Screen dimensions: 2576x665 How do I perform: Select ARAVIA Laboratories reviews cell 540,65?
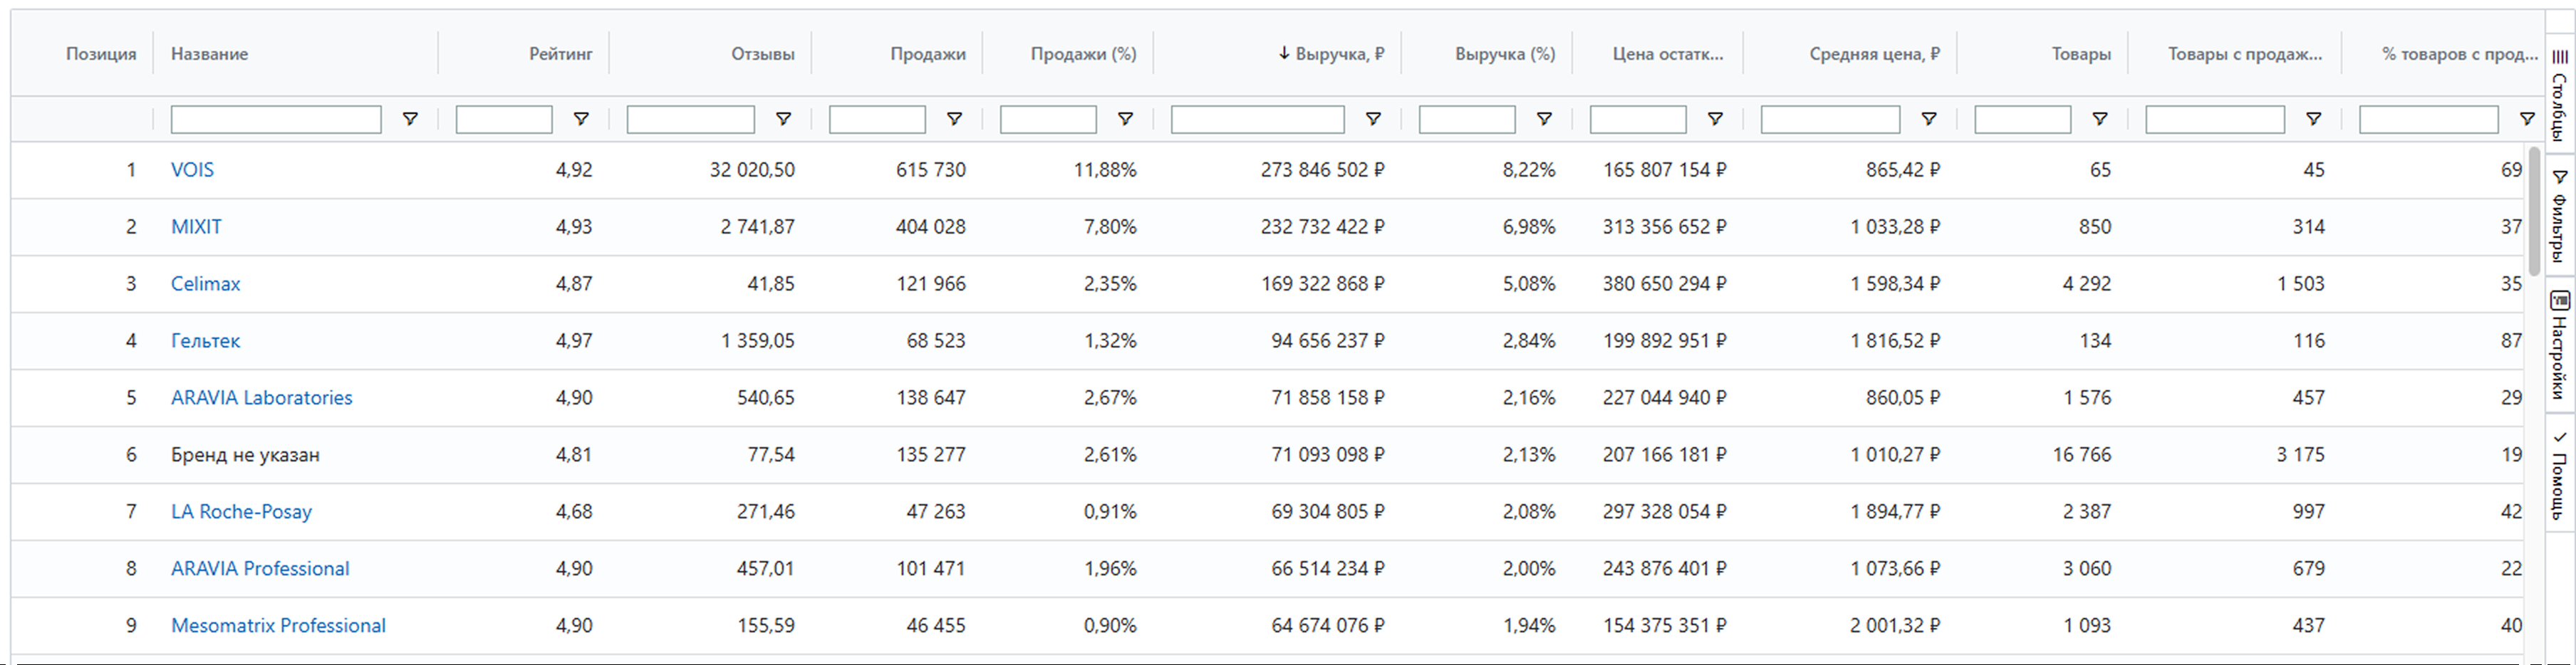point(766,398)
